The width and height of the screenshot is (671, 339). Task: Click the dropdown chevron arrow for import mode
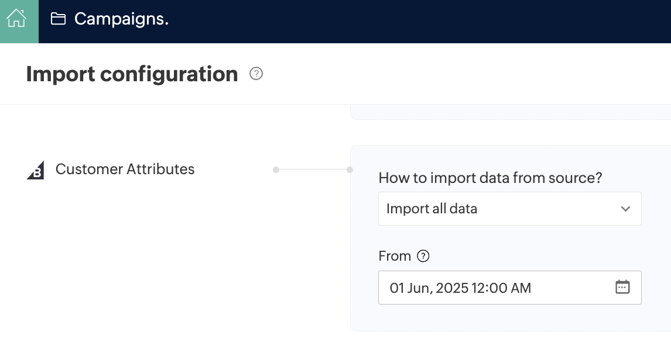[625, 209]
